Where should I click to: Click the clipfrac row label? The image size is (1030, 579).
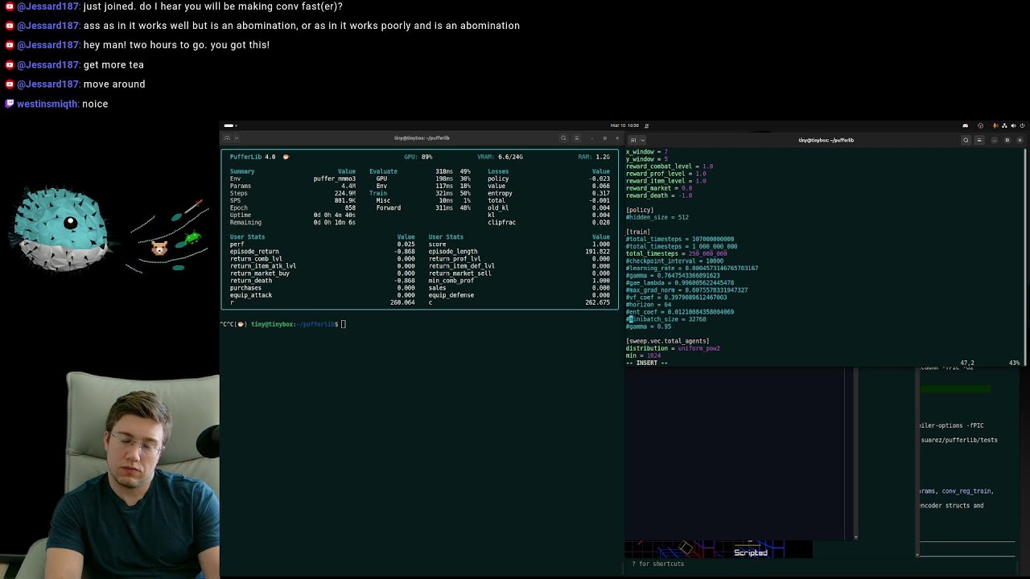[x=501, y=222]
